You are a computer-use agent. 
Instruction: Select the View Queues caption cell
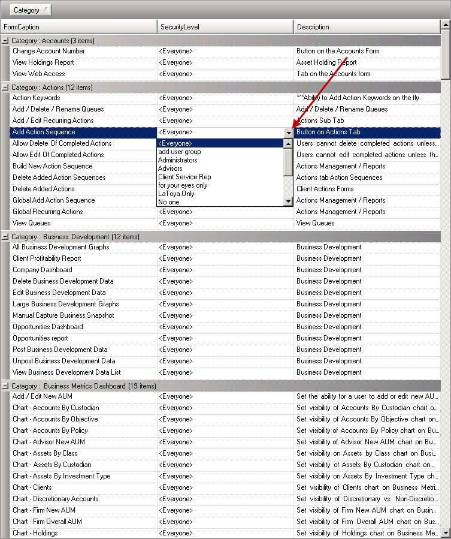point(83,223)
